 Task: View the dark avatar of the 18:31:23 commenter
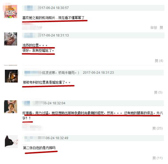[x=11, y=76]
